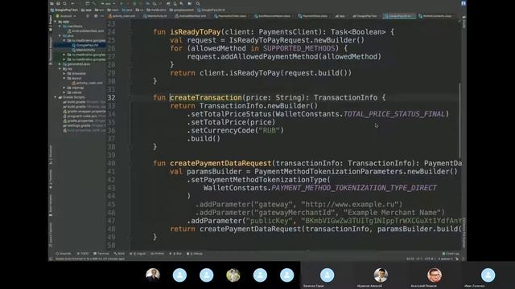Collapse the res folder arrow
Viewport: 515px width, 289px height.
(x=60, y=69)
